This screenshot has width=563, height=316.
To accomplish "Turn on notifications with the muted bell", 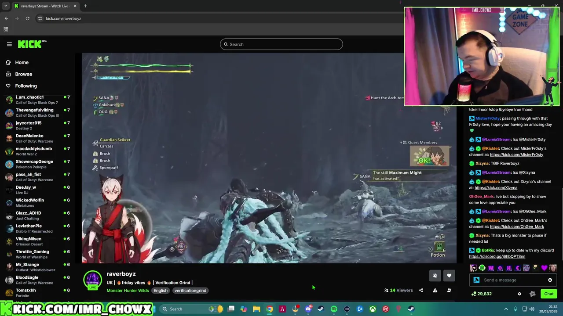I will click(435, 276).
